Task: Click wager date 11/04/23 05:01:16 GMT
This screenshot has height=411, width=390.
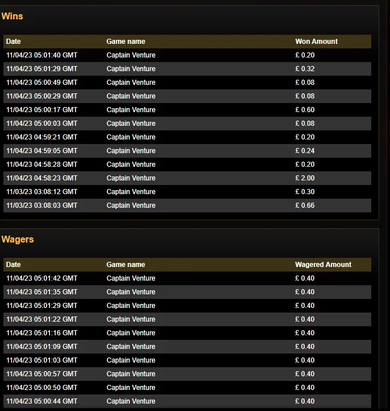Action: [x=42, y=332]
